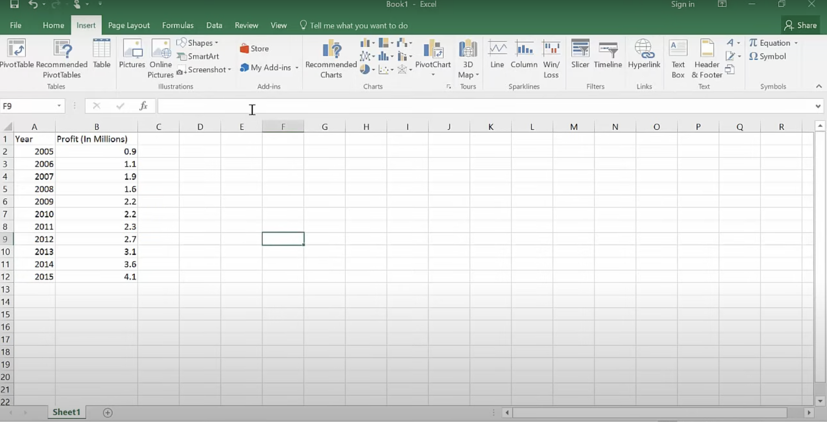Add a new sheet

click(x=108, y=413)
